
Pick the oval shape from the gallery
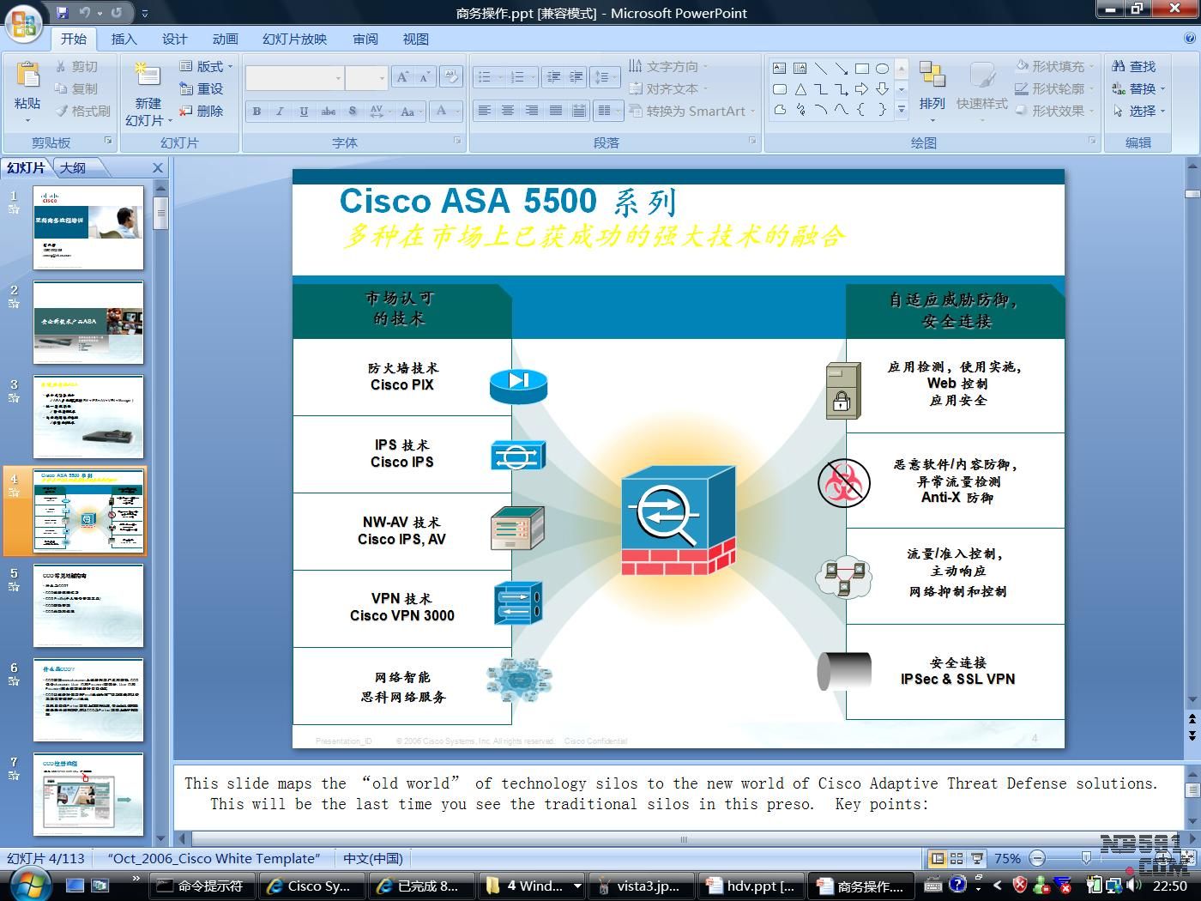882,68
